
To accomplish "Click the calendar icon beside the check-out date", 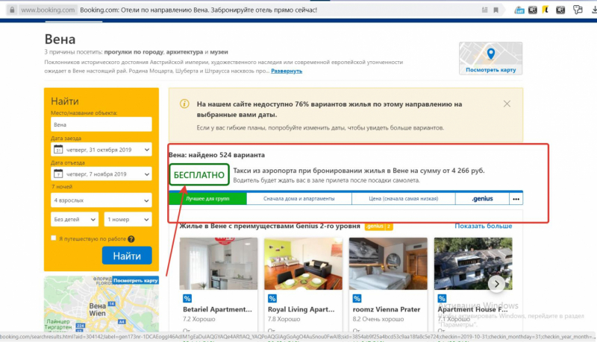I will (x=58, y=174).
